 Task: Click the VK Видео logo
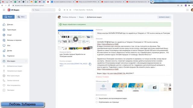[14, 10]
